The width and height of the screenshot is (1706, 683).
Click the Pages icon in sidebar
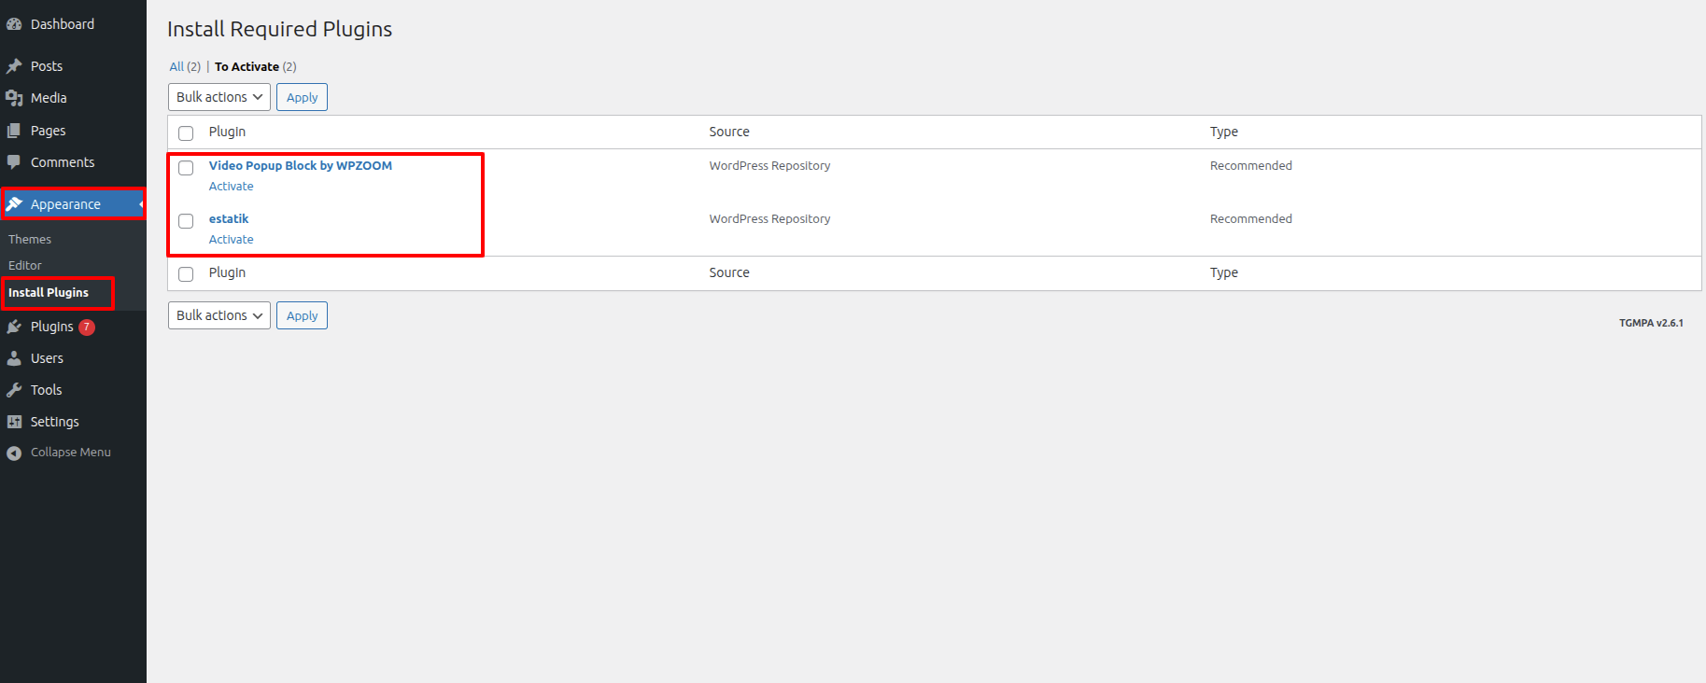14,131
